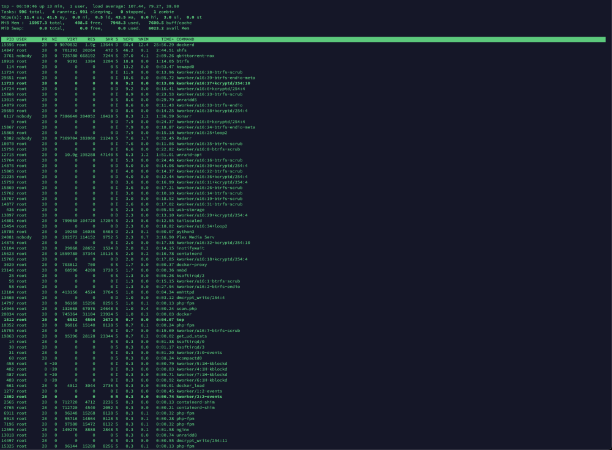Select the btrfs process name
This screenshot has height=450, width=612.
click(182, 61)
